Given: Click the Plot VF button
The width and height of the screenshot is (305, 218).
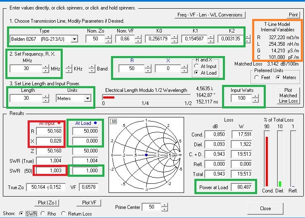Looking at the screenshot, I should [89, 203].
